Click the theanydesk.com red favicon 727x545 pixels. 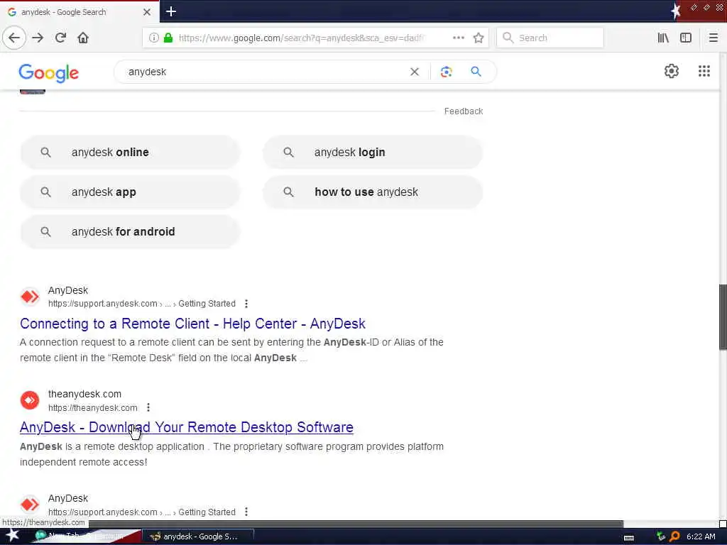click(30, 400)
